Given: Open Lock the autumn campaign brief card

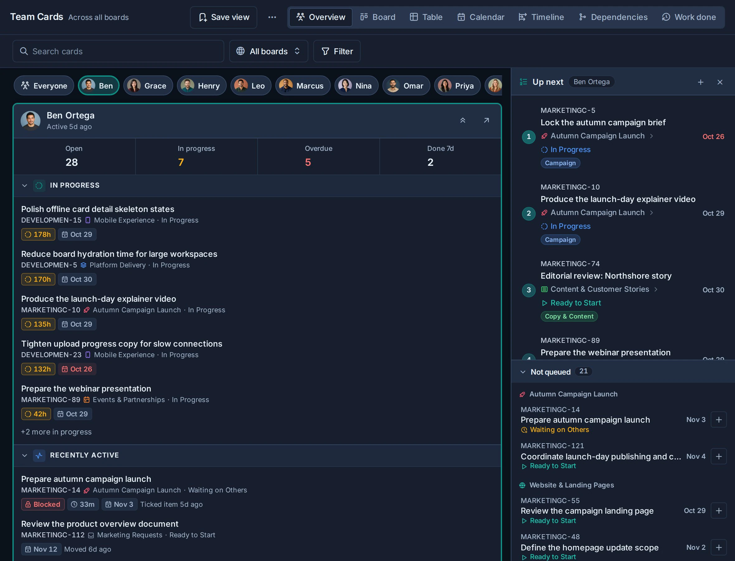Looking at the screenshot, I should coord(603,122).
